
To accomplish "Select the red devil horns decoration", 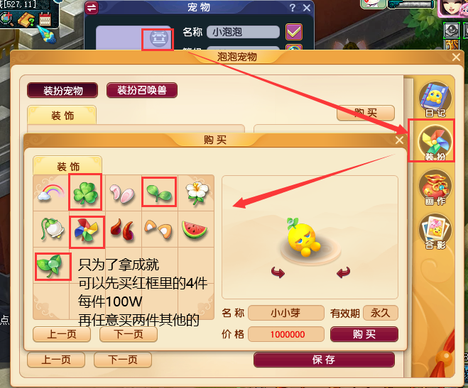I will 122,229.
